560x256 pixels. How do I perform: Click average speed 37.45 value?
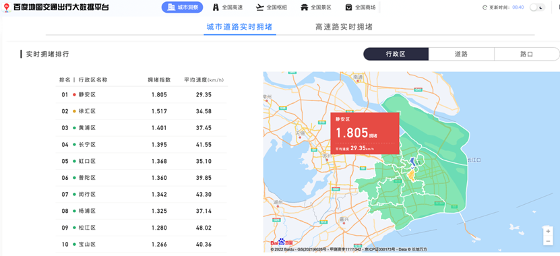(x=204, y=128)
